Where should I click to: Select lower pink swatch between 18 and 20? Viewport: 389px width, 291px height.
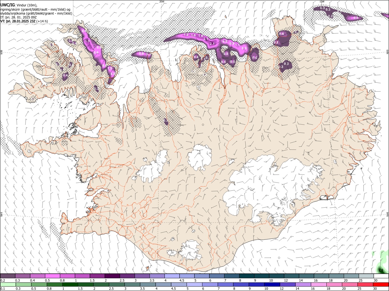(x=334, y=284)
